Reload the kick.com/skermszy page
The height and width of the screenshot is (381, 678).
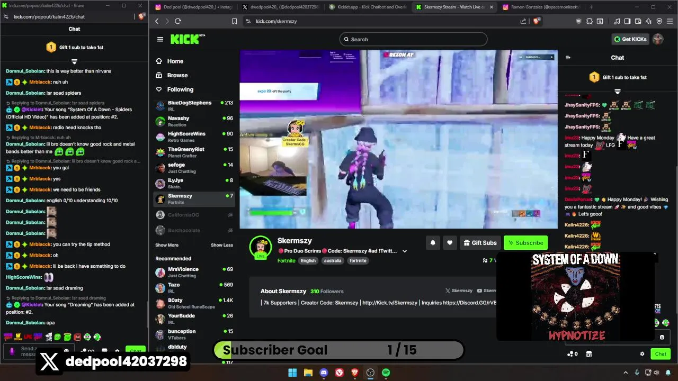coord(178,21)
